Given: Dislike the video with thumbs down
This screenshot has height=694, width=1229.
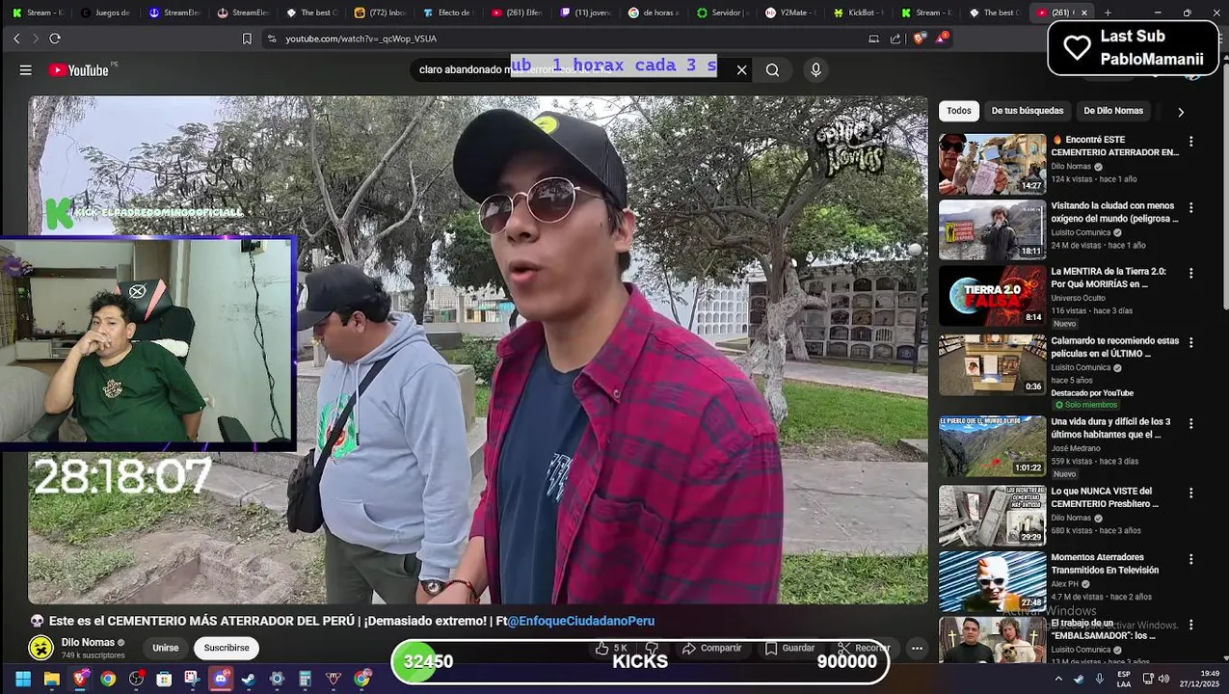Looking at the screenshot, I should tap(652, 648).
